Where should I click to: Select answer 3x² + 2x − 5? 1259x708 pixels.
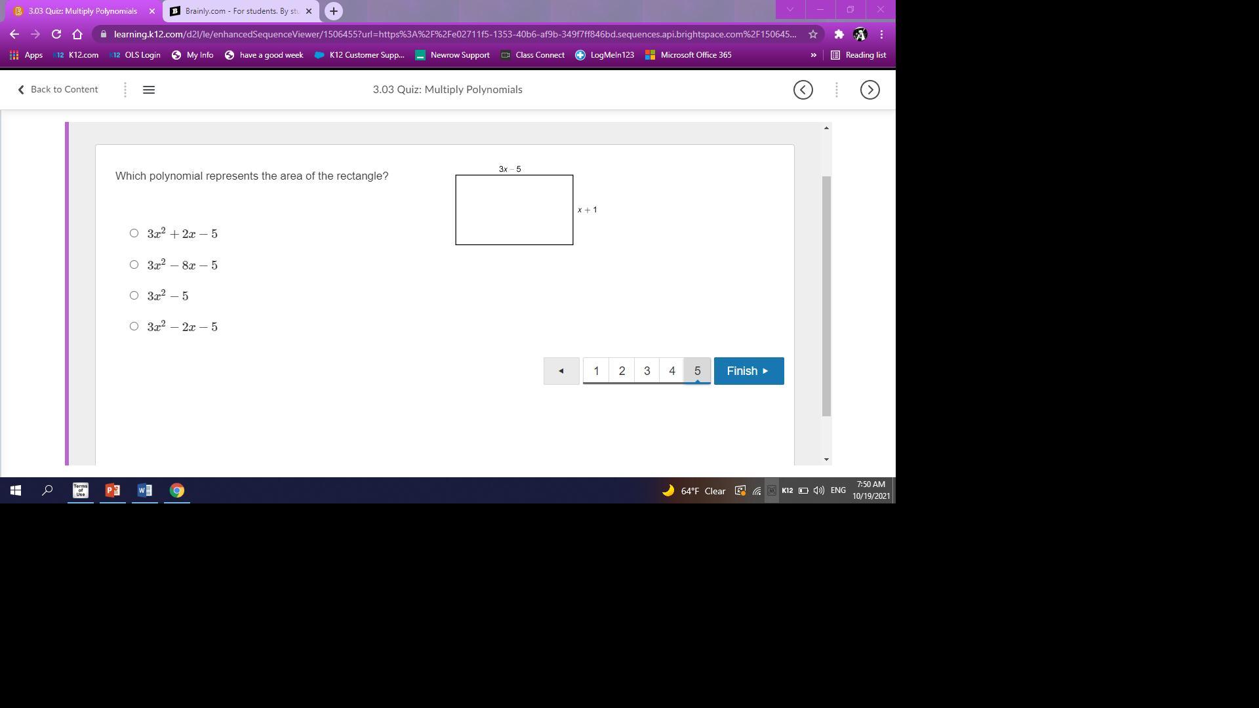pos(134,233)
